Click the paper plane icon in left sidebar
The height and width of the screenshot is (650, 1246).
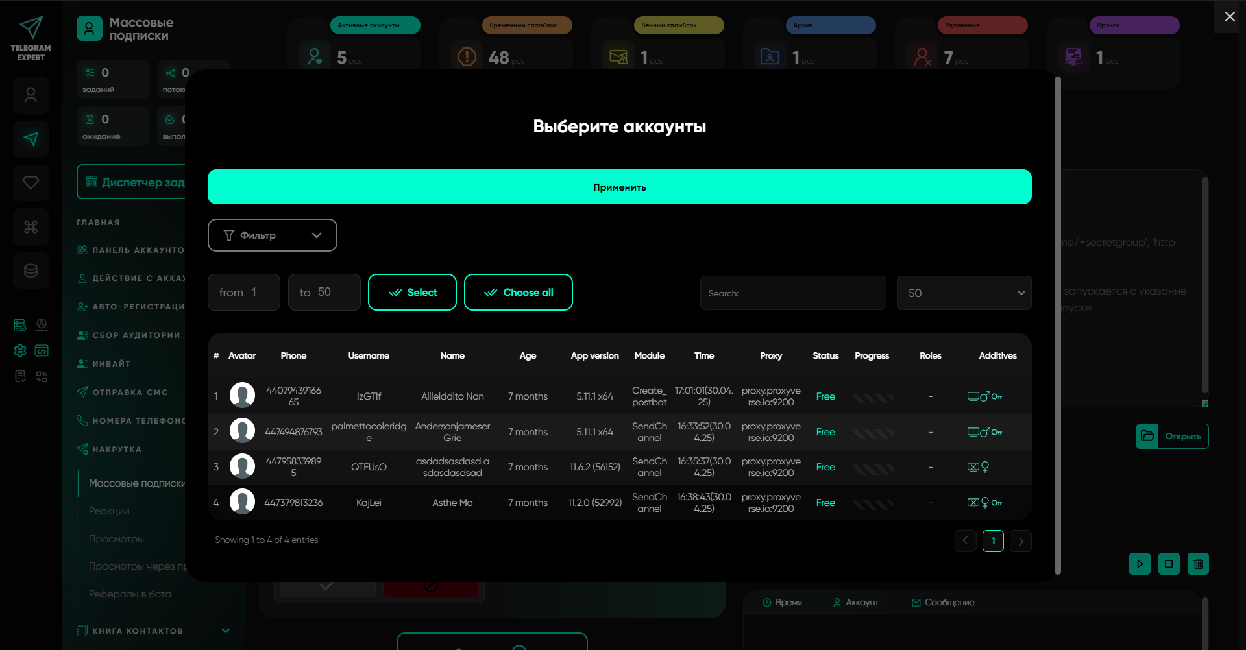[x=31, y=139]
